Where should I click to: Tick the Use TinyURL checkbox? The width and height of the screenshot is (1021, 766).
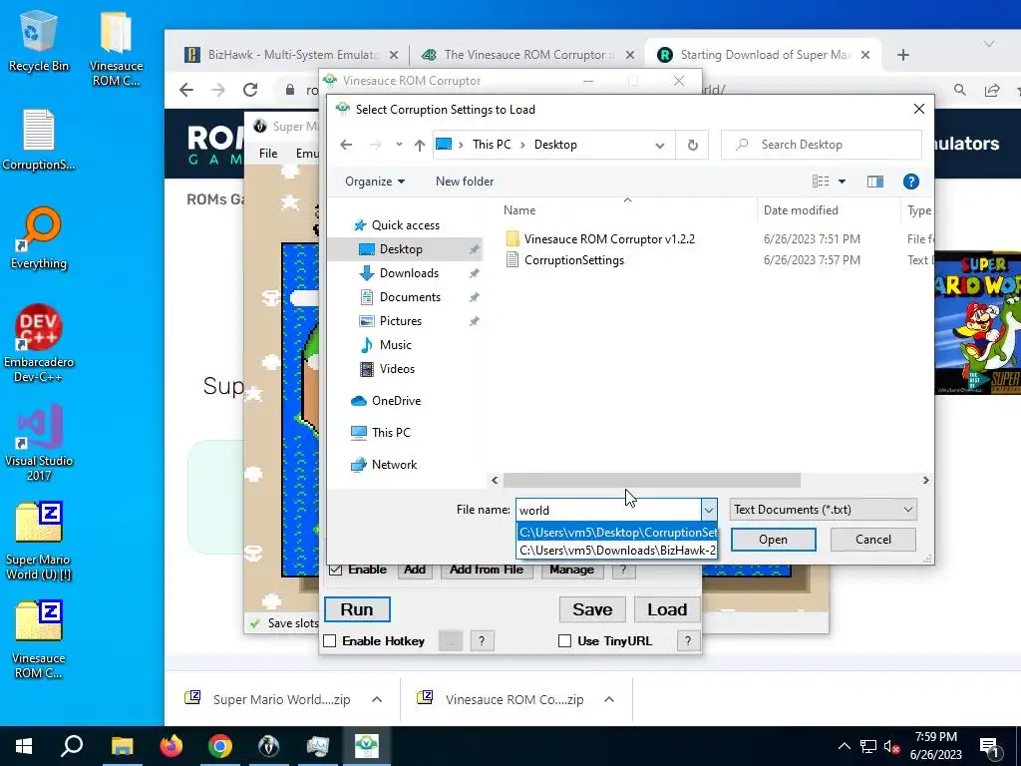click(564, 641)
